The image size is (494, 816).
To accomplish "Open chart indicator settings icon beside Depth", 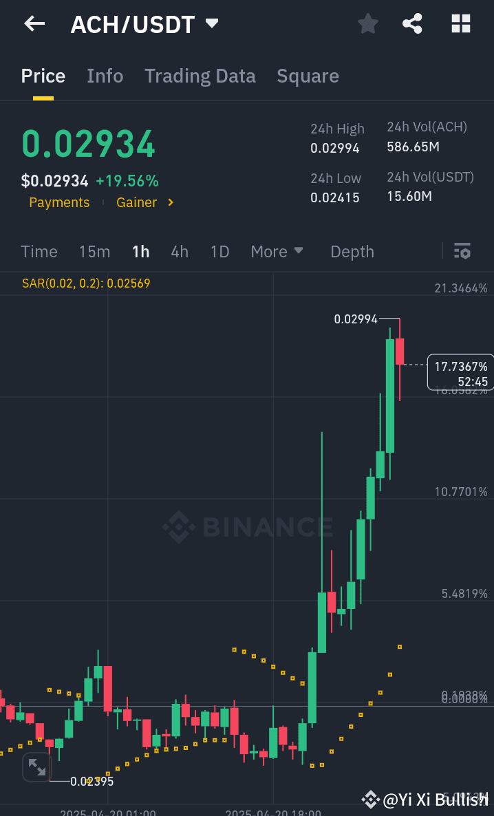I will click(x=462, y=252).
